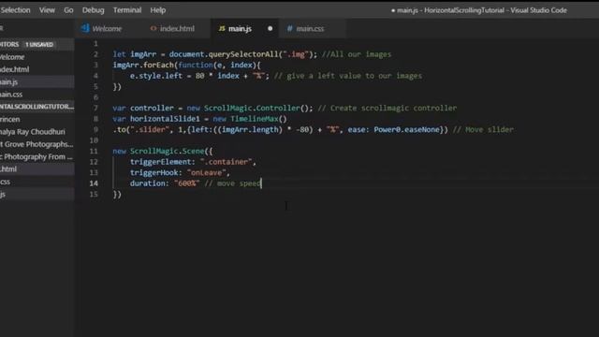Click the window title text in title bar
Viewport: 599px width, 337px height.
pyautogui.click(x=482, y=10)
